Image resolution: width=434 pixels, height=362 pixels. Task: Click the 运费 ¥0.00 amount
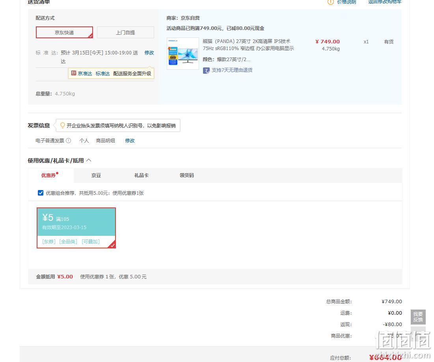pyautogui.click(x=395, y=313)
